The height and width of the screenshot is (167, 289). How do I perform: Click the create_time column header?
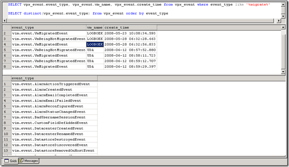coord(130,28)
